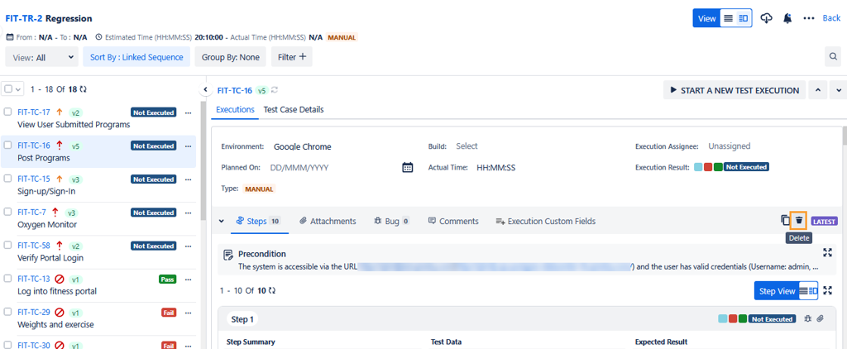
Task: Go to the next test case with down chevron
Action: [839, 90]
